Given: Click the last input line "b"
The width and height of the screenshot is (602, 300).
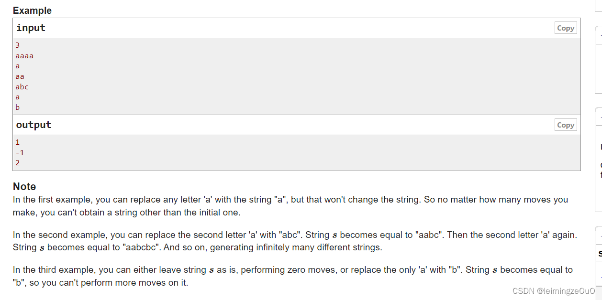Looking at the screenshot, I should (x=18, y=107).
